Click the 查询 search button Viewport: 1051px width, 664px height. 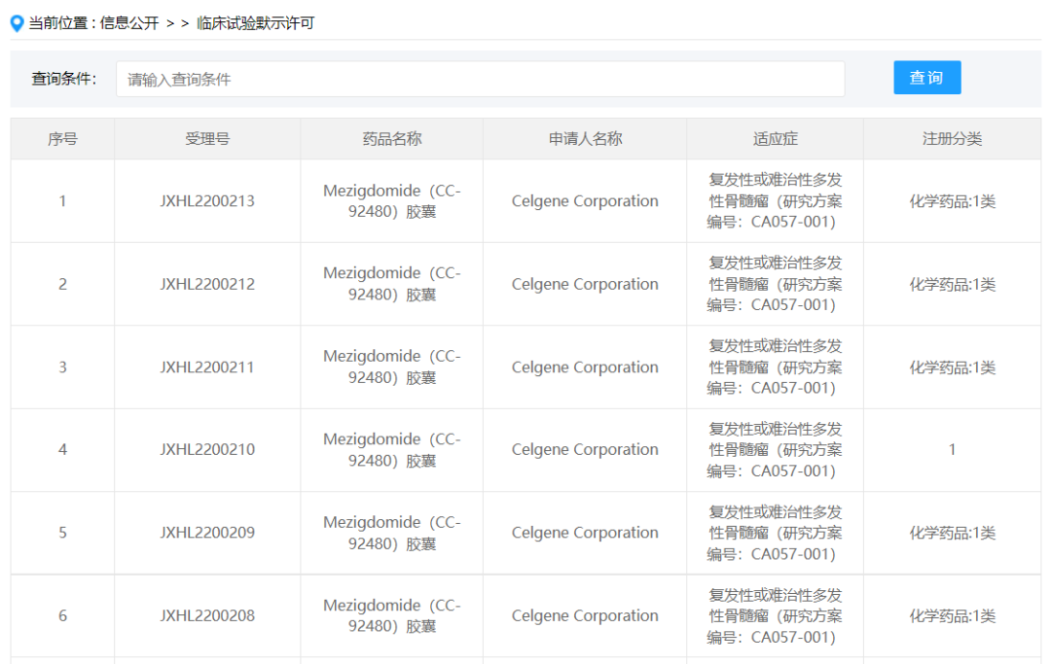(x=926, y=78)
